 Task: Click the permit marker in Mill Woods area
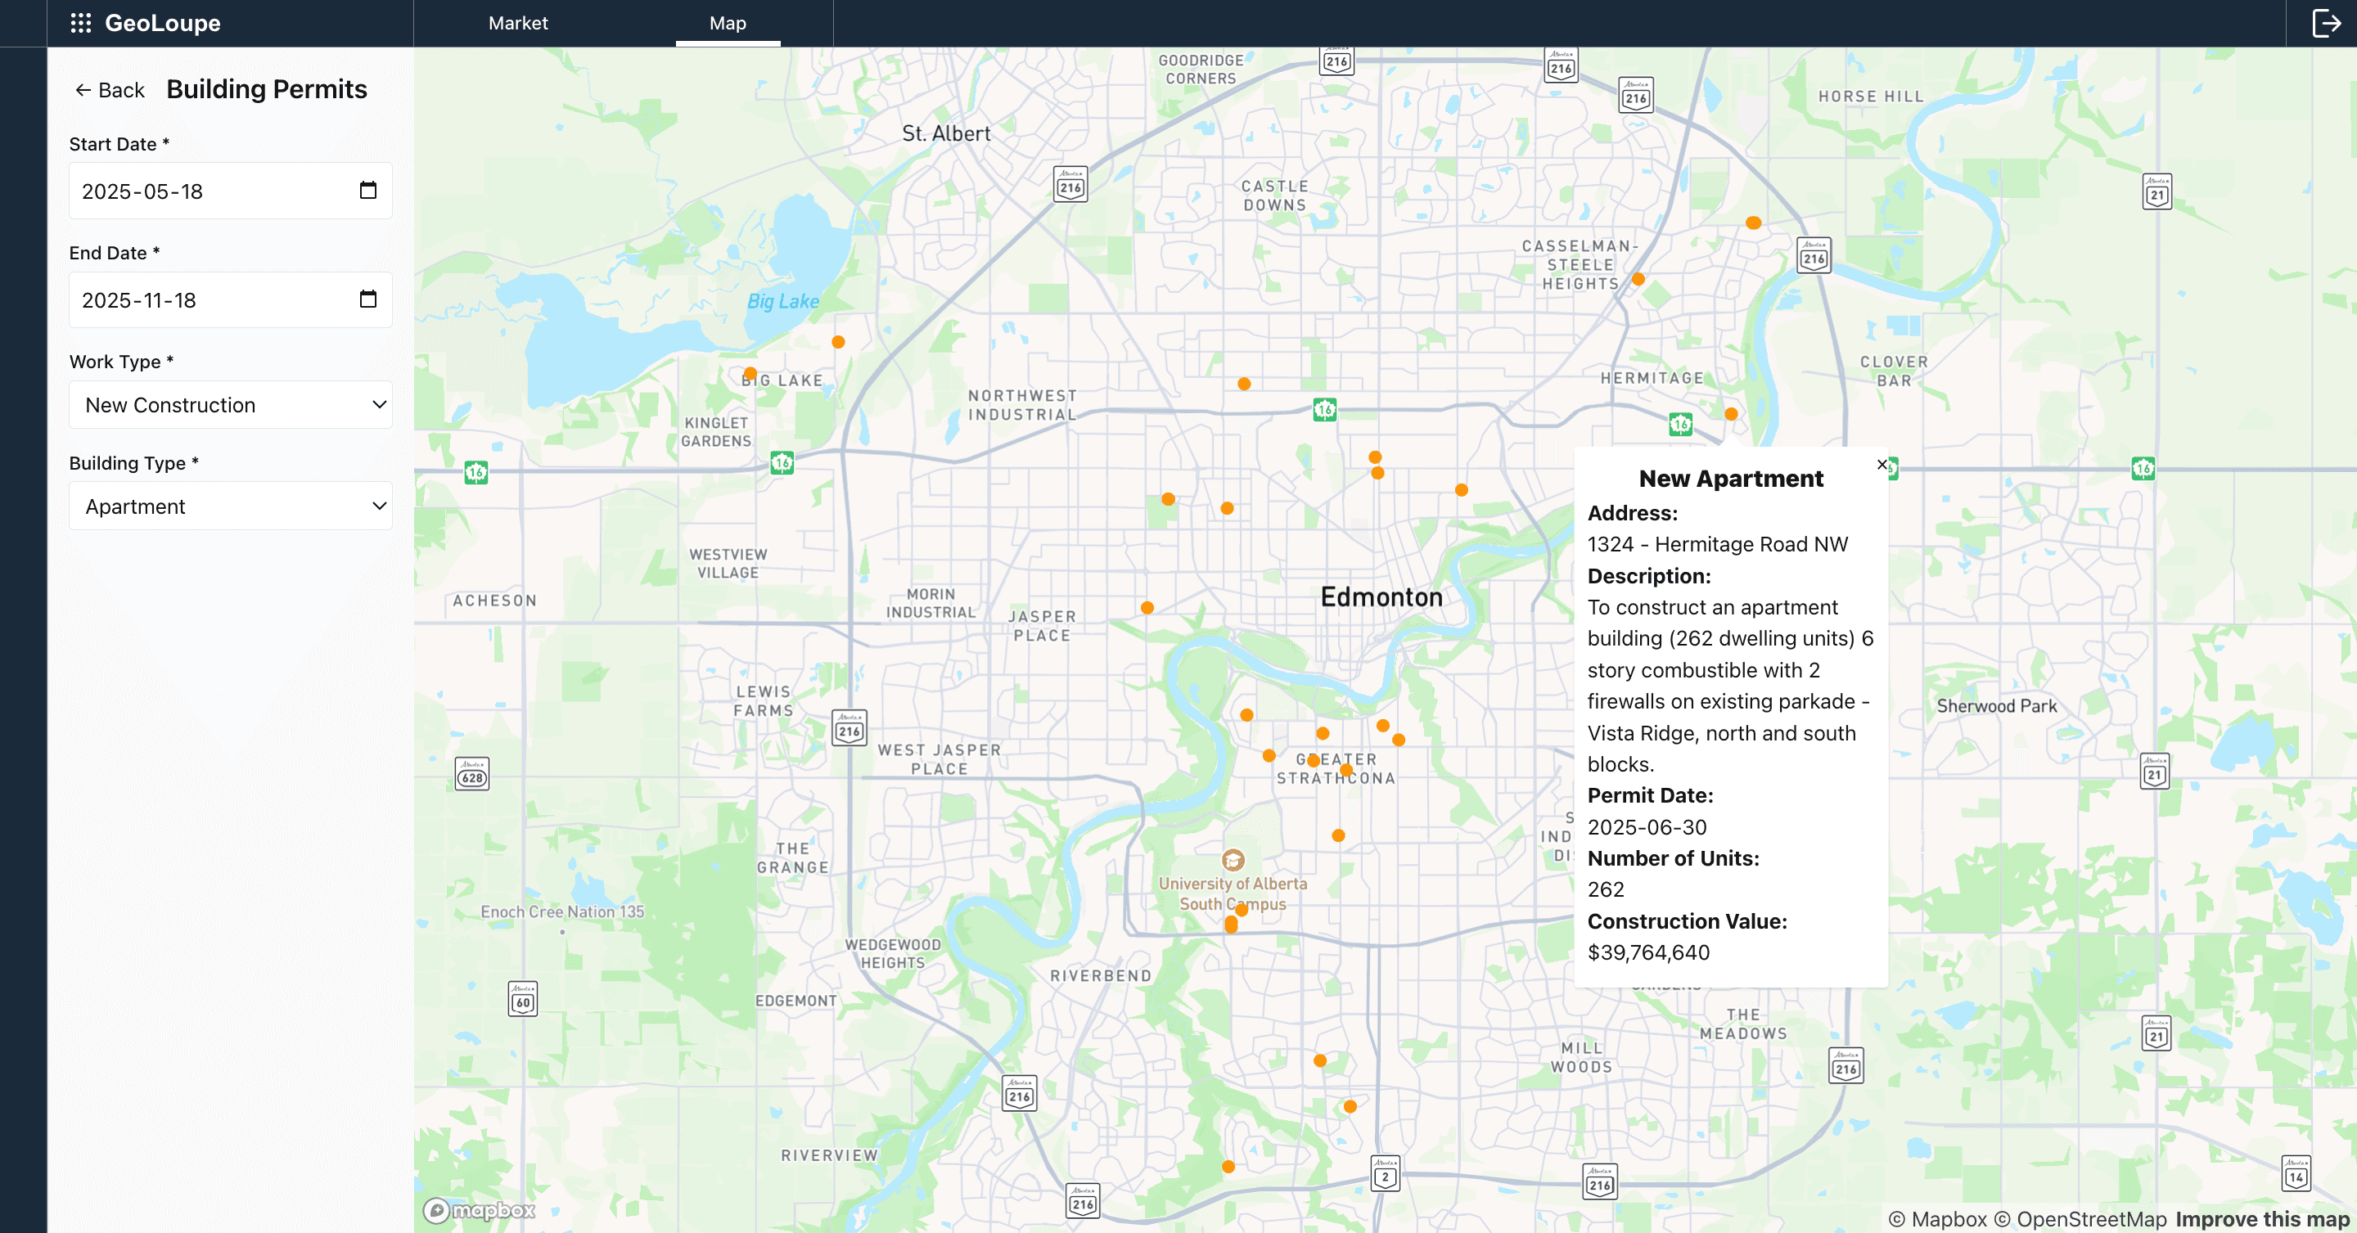pyautogui.click(x=1318, y=1060)
